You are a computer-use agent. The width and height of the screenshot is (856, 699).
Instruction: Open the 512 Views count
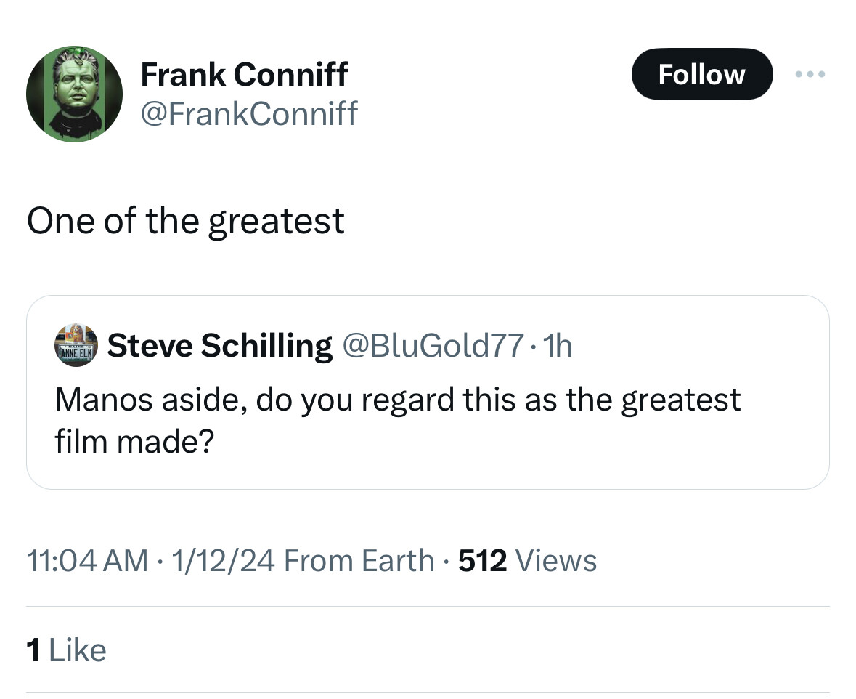(483, 561)
